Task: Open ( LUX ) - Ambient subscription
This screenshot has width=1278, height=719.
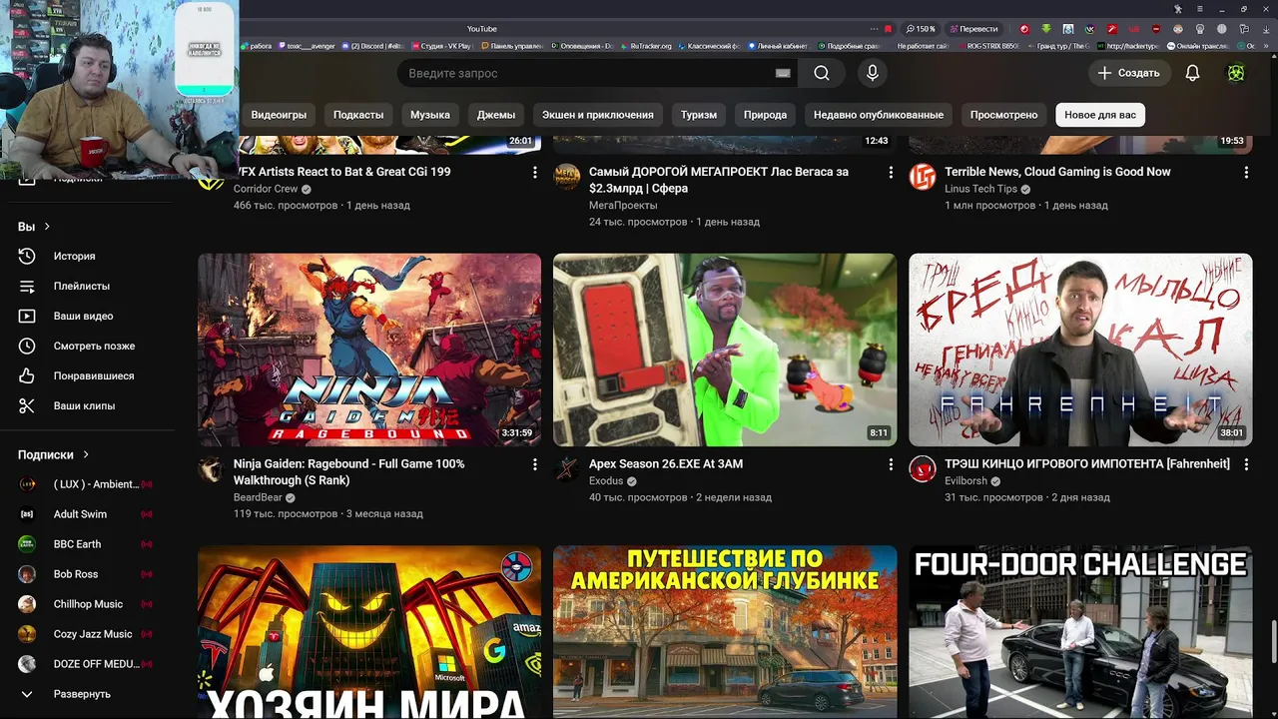Action: [88, 484]
